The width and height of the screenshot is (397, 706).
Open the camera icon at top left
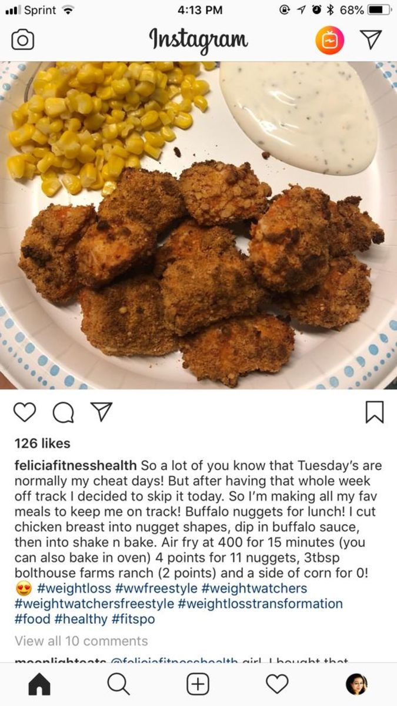click(x=23, y=40)
